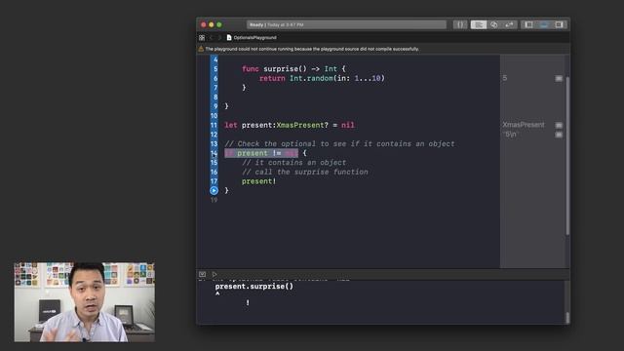
Task: Show quick look for "5\n" result
Action: point(559,135)
